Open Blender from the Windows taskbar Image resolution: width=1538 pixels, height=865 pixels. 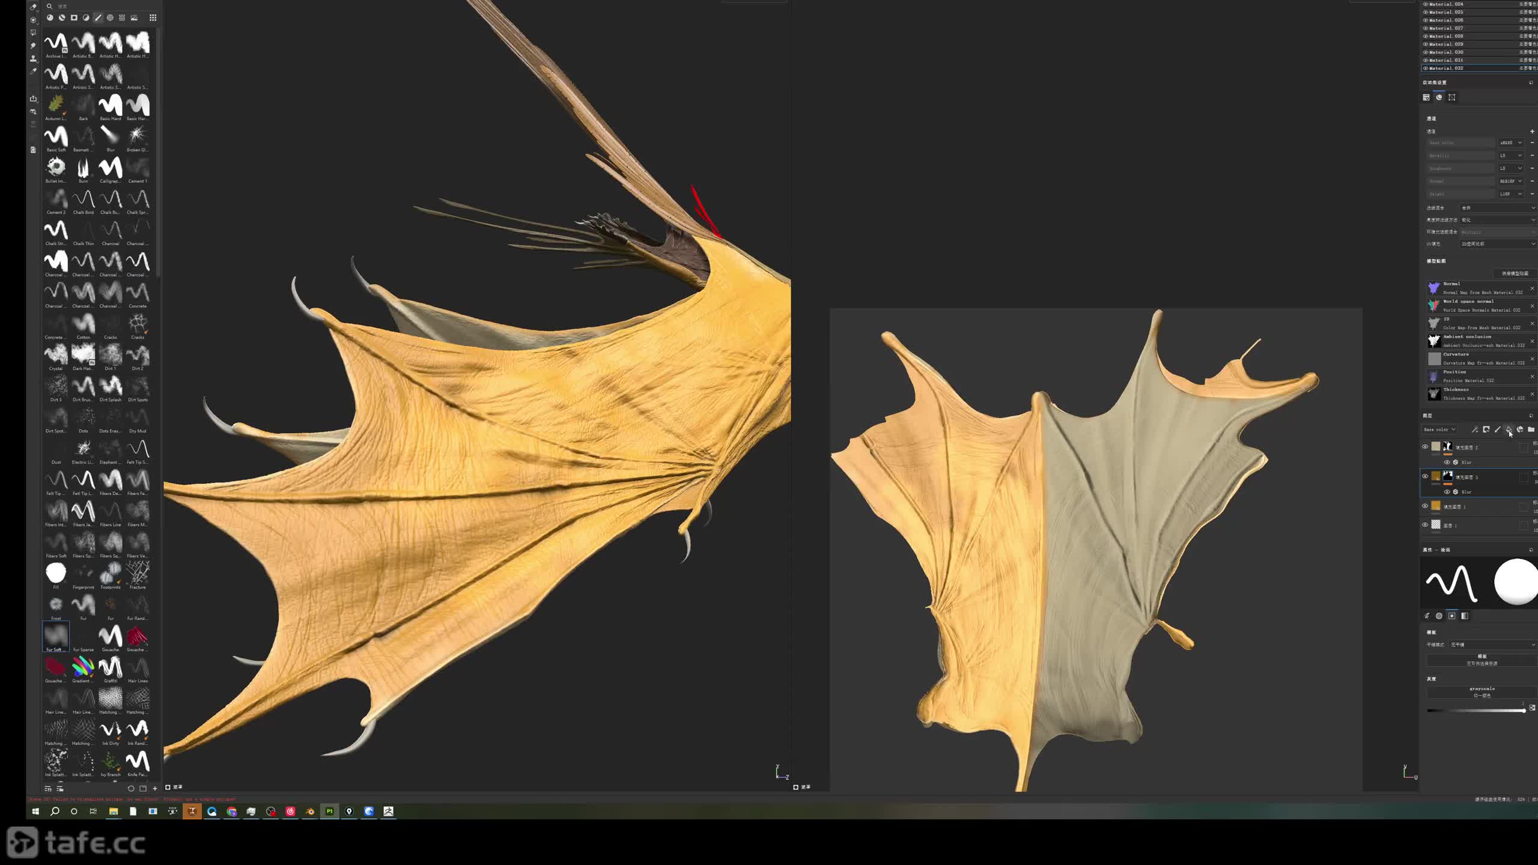pos(310,812)
